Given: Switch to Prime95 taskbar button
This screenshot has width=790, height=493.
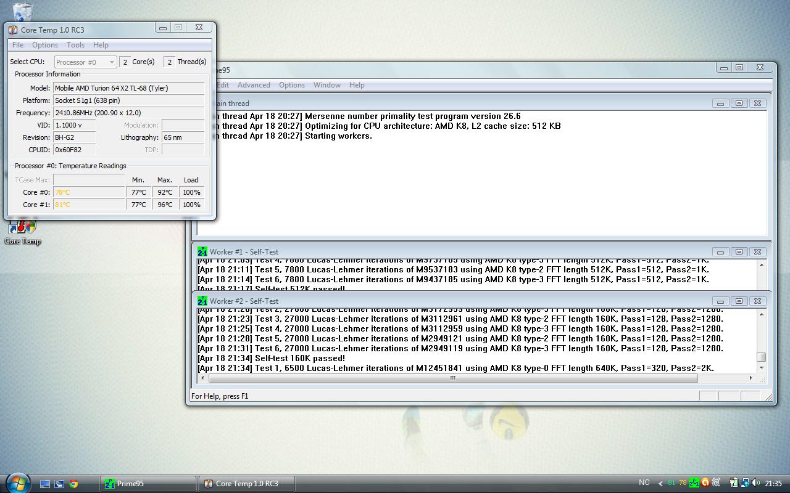Looking at the screenshot, I should 148,484.
